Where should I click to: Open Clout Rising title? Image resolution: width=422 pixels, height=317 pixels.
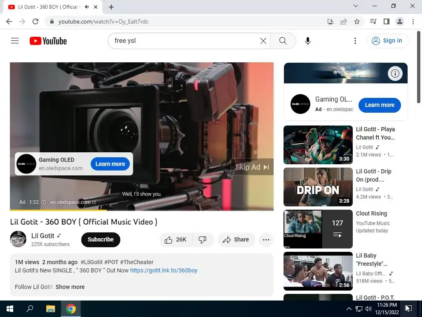point(371,213)
